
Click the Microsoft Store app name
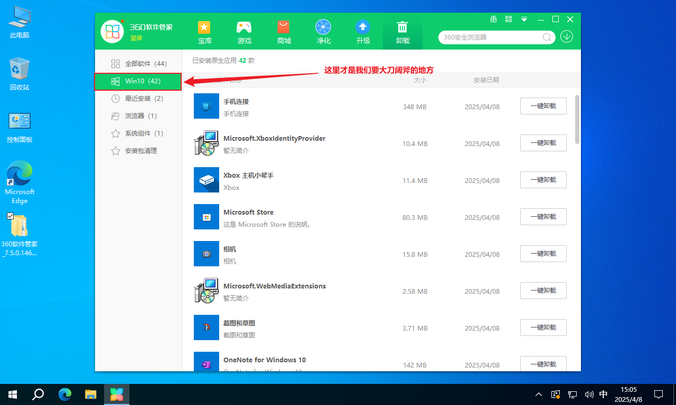[x=248, y=213]
